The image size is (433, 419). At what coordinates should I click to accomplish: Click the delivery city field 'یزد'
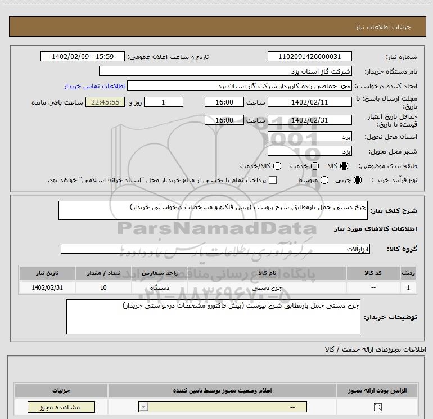[309, 151]
